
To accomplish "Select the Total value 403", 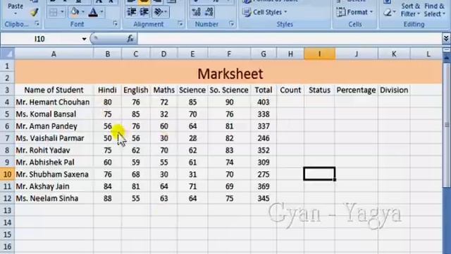I will 263,102.
